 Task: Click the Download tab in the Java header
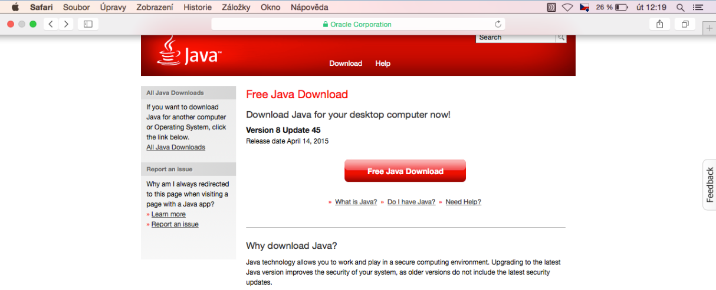click(346, 64)
